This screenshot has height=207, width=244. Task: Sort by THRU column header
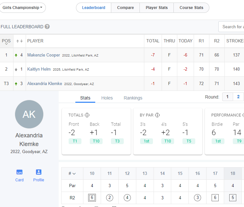169,41
